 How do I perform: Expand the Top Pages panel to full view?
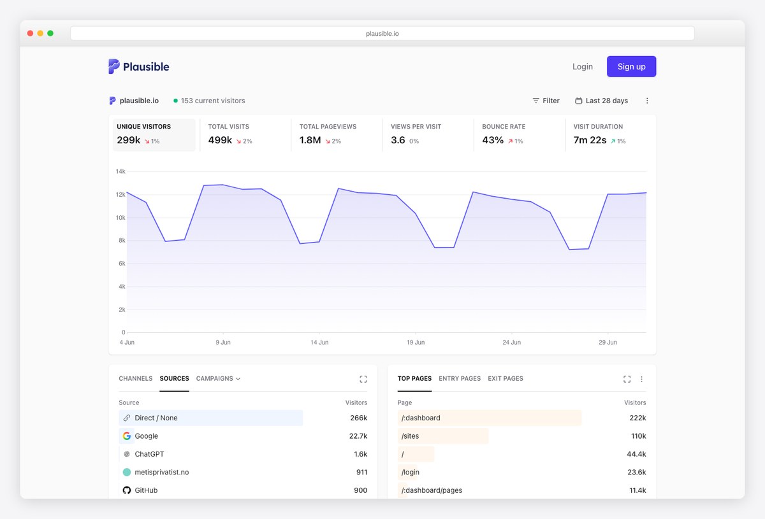pyautogui.click(x=627, y=379)
